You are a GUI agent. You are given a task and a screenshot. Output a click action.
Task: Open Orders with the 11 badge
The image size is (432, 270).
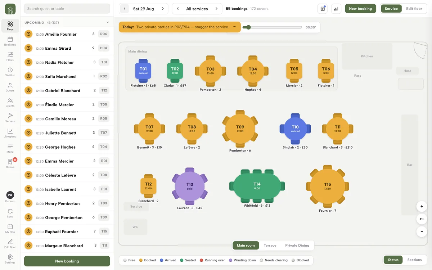tap(10, 163)
